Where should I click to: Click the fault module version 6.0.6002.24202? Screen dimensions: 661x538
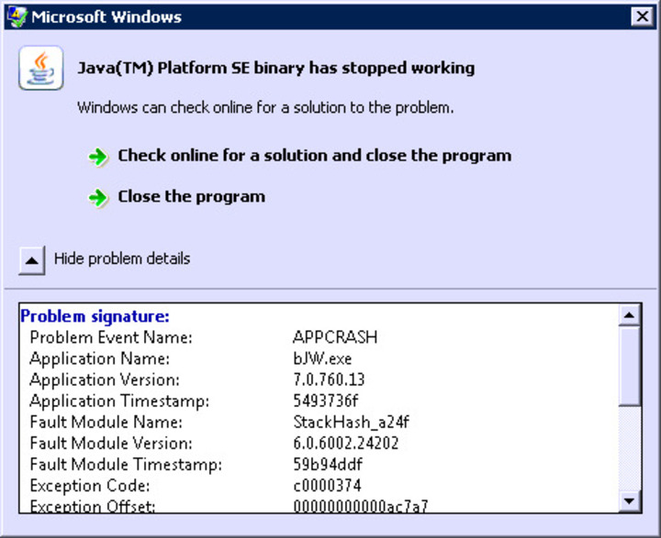tap(346, 443)
